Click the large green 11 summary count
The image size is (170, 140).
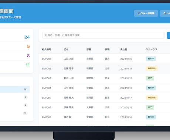(x=28, y=65)
